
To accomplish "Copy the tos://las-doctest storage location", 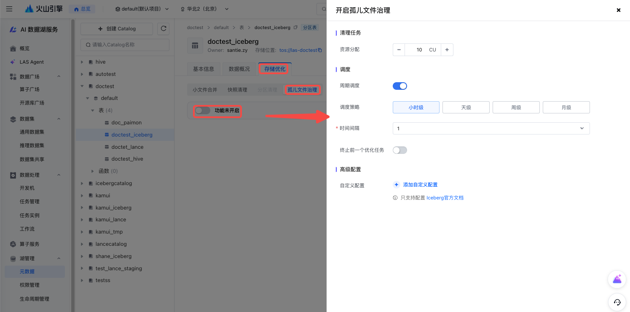I will tap(320, 50).
